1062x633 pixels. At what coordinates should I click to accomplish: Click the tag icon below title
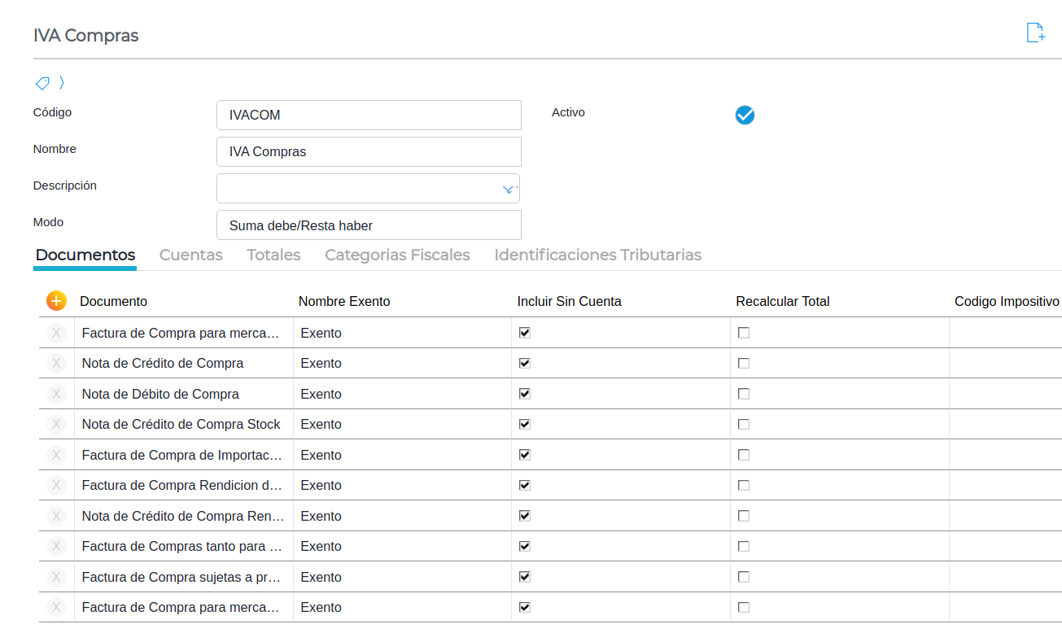[x=42, y=83]
